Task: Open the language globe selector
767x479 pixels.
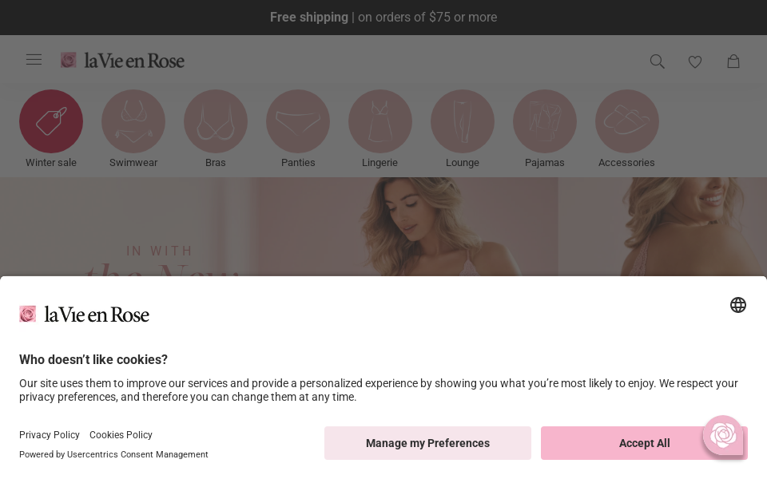Action: pyautogui.click(x=738, y=305)
